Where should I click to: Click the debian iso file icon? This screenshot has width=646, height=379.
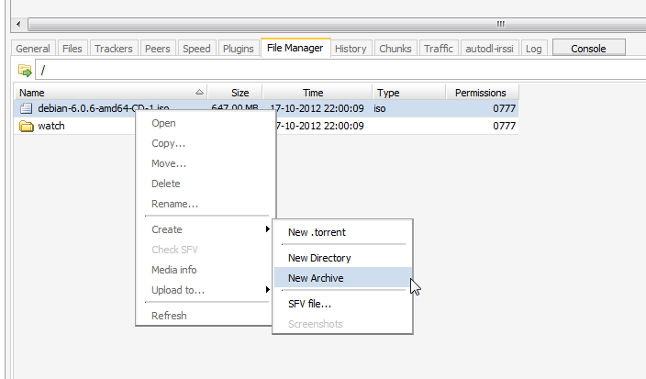(x=27, y=108)
